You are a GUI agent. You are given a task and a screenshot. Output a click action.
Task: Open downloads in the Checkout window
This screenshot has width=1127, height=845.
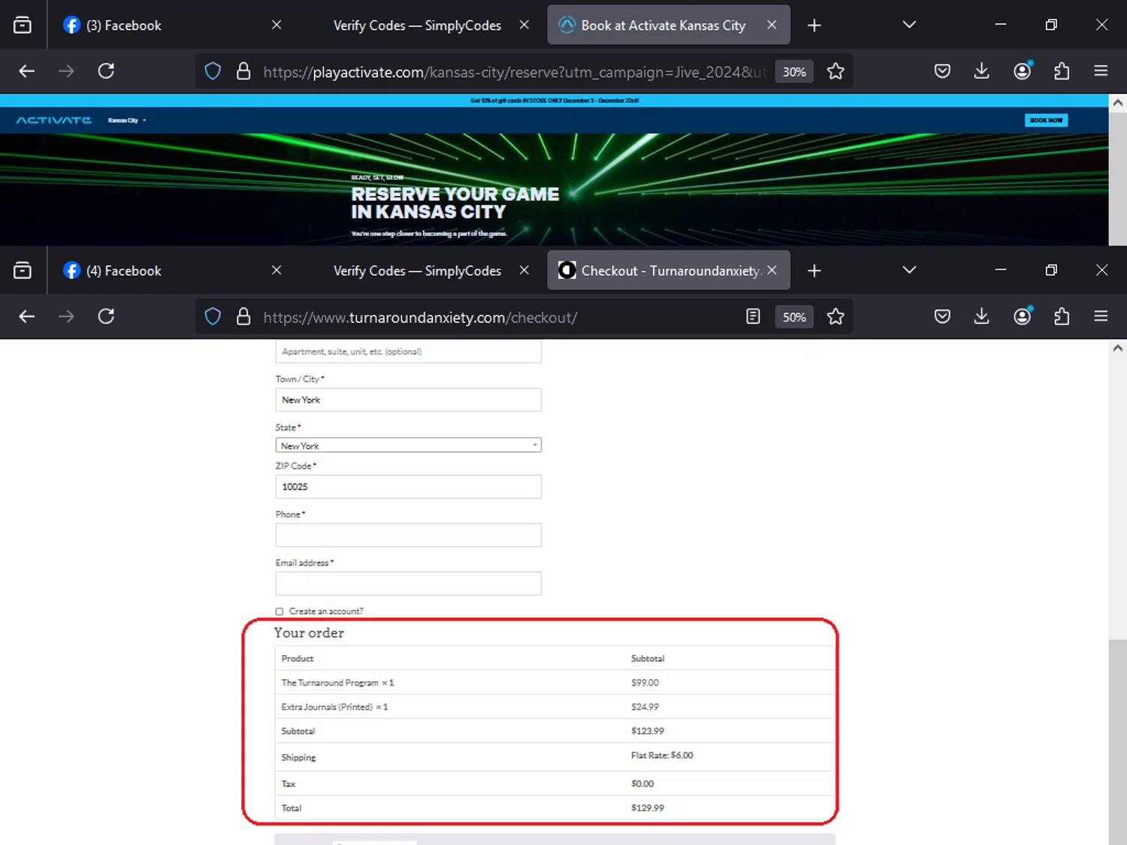click(981, 316)
